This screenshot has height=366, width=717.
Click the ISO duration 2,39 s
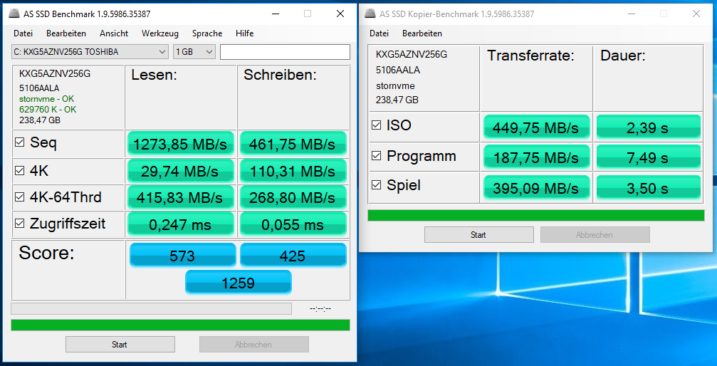[x=649, y=127]
